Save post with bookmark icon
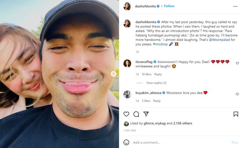Image resolution: width=242 pixels, height=148 pixels. click(236, 114)
